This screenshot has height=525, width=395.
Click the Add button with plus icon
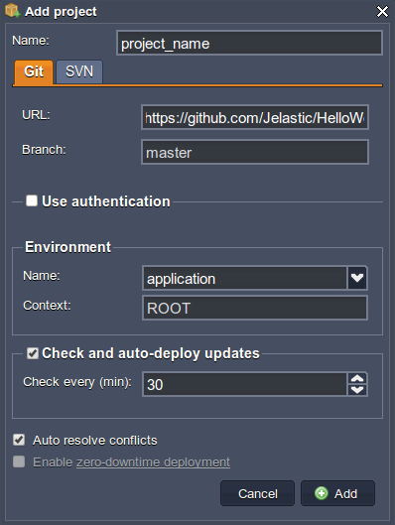(x=337, y=493)
